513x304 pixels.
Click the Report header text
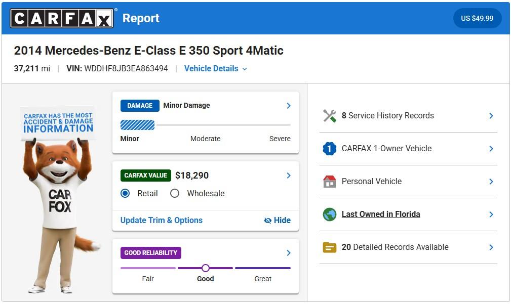click(141, 18)
